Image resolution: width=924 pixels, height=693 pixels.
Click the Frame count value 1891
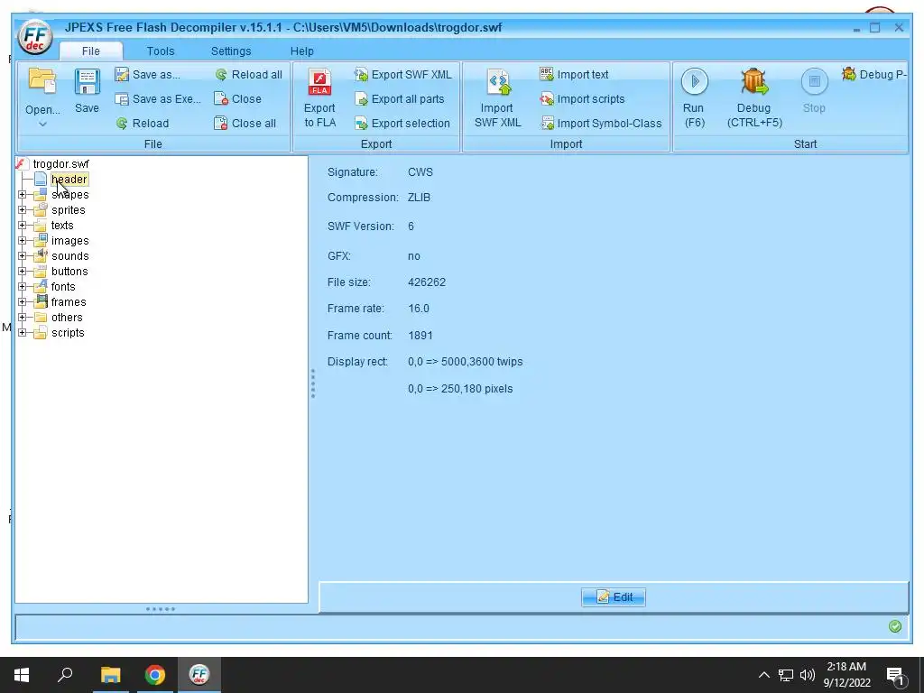pyautogui.click(x=420, y=336)
